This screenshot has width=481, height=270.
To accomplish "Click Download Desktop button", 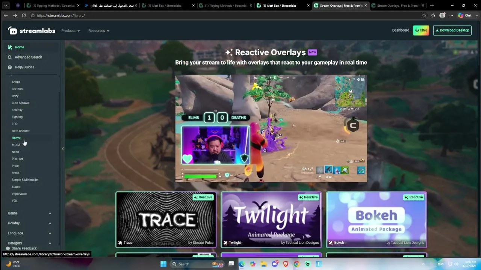I will click(x=452, y=30).
